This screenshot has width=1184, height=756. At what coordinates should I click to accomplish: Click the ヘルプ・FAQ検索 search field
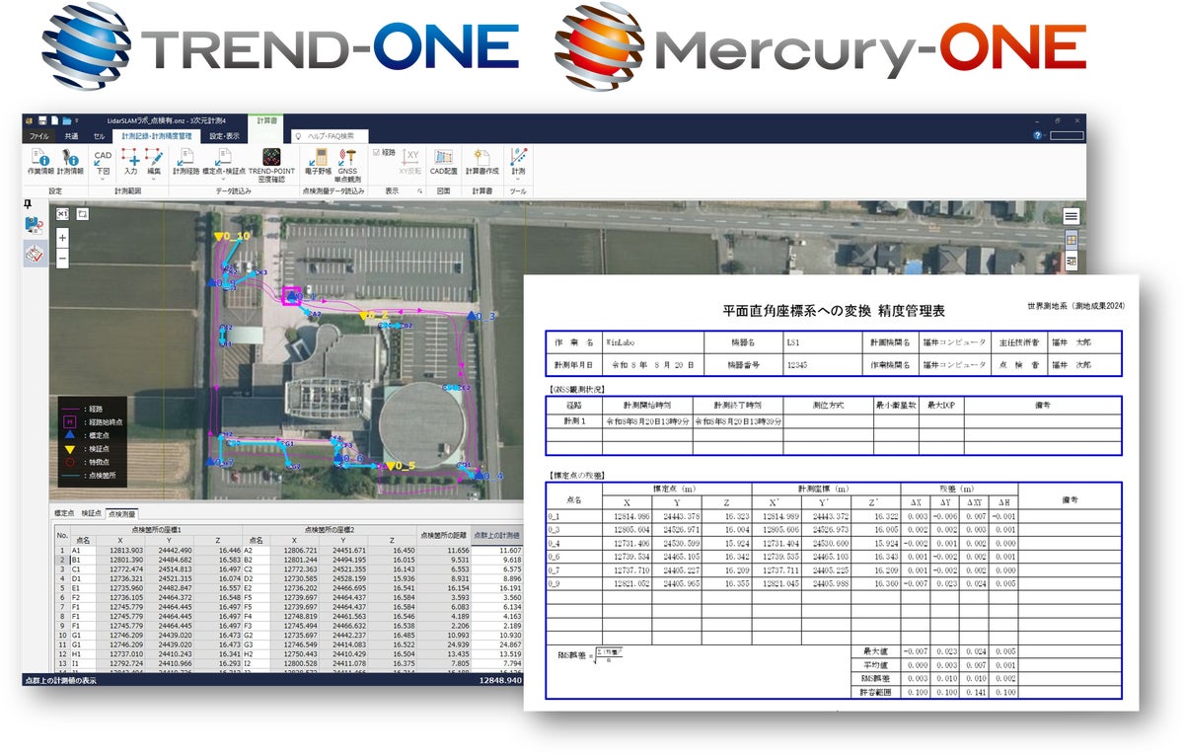[332, 136]
